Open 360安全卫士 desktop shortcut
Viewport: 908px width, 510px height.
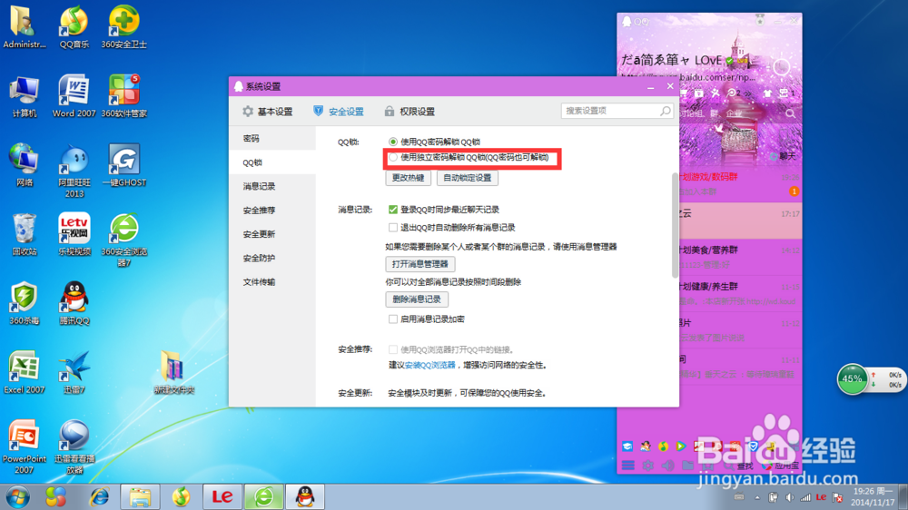(x=123, y=27)
